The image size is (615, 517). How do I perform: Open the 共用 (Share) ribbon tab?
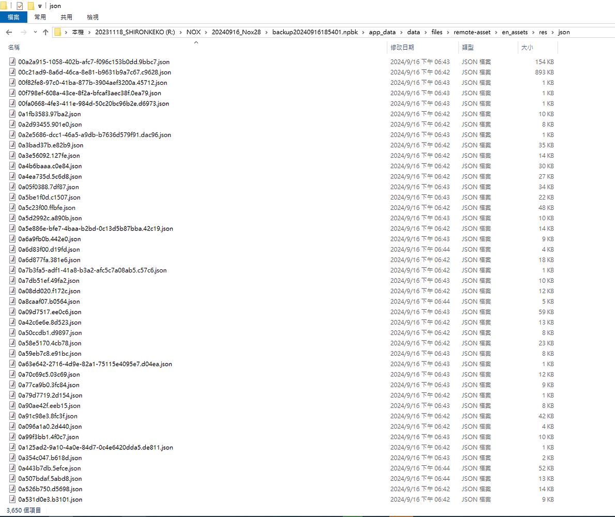click(x=66, y=17)
